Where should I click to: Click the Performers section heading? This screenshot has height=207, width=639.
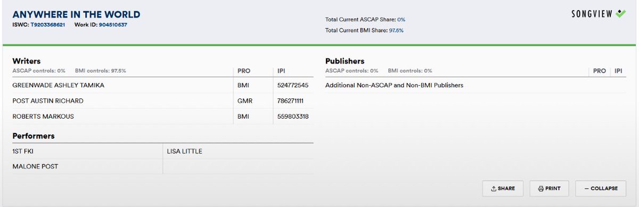34,136
